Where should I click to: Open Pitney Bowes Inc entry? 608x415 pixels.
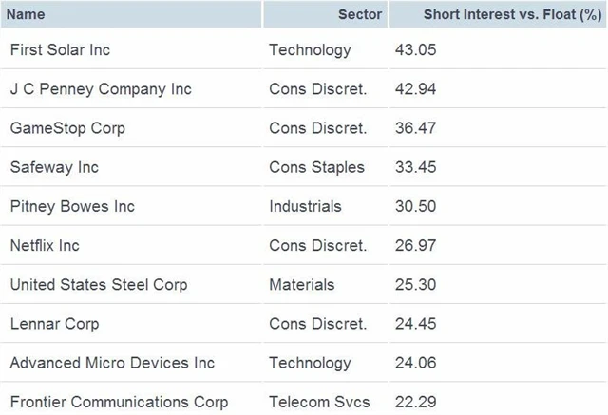tap(72, 206)
